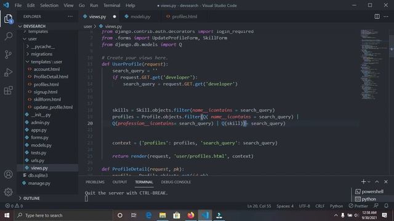Switch to the DEBUG CONSOLE tab
Viewport: 394px width, 221px height.
click(x=176, y=182)
